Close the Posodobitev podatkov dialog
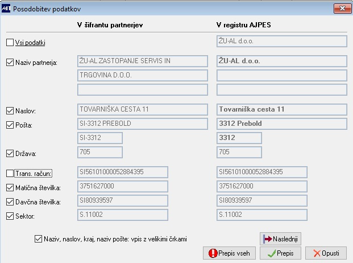353x263 pixels. click(342, 9)
